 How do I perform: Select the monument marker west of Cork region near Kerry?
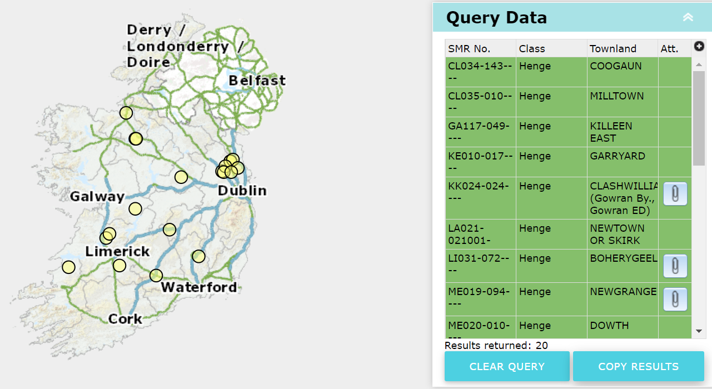click(68, 267)
